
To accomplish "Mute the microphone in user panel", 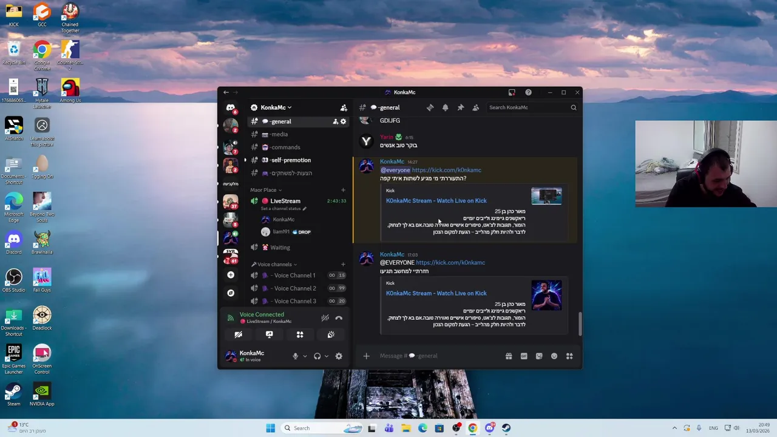I will click(x=296, y=356).
